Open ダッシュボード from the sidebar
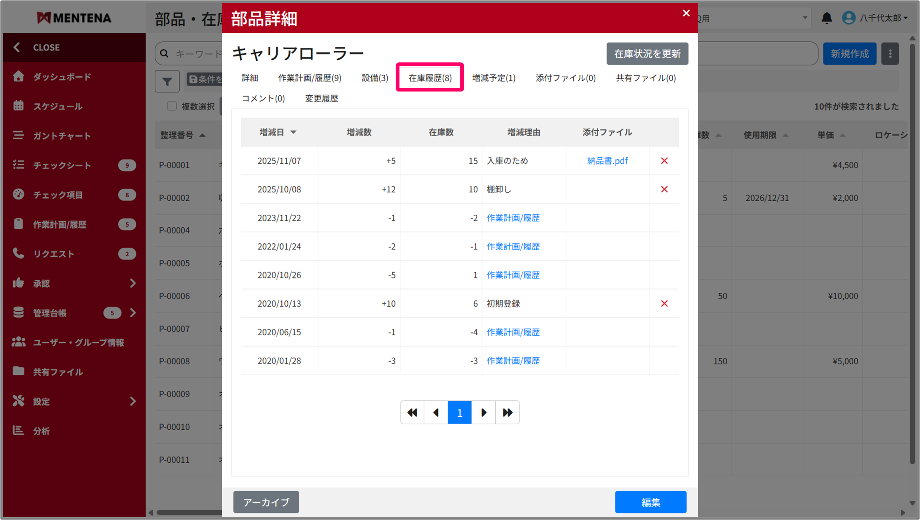 pos(62,77)
